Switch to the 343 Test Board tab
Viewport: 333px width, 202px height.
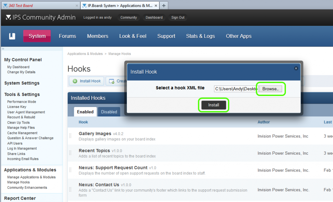[40, 6]
